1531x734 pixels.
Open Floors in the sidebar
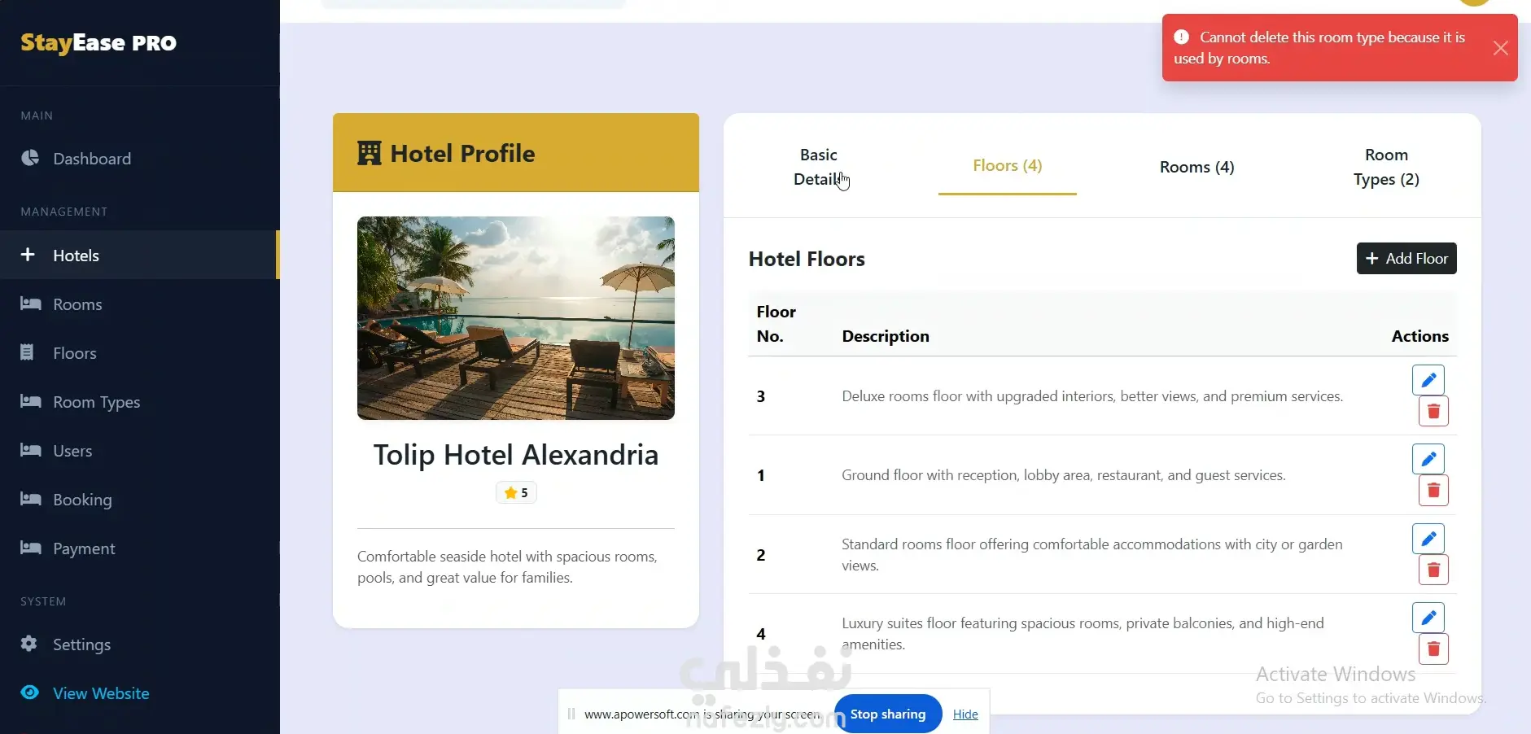139,352
